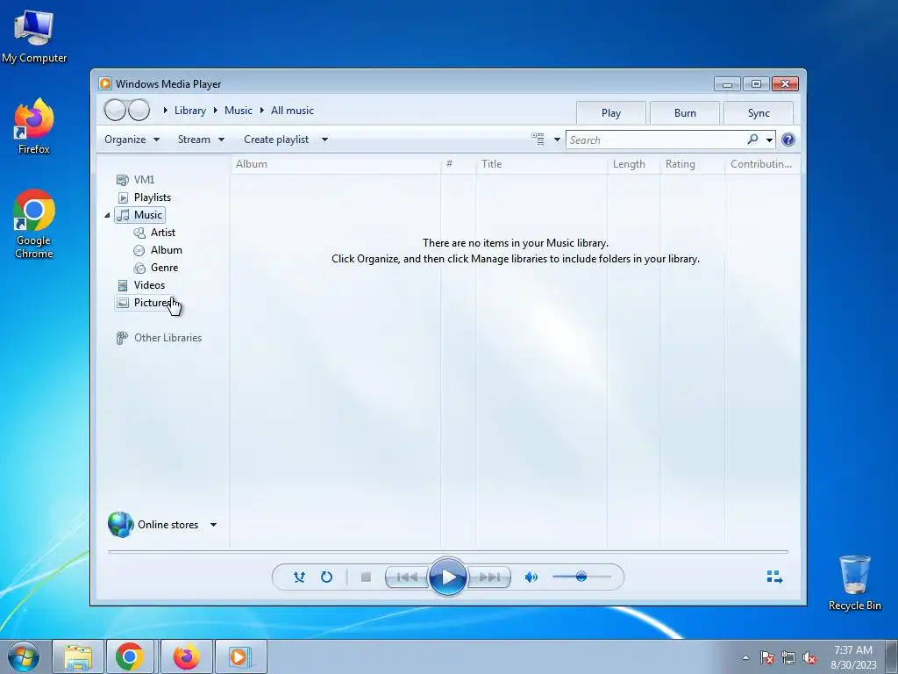
Task: Sort by the Contributing artist column header
Action: 762,164
